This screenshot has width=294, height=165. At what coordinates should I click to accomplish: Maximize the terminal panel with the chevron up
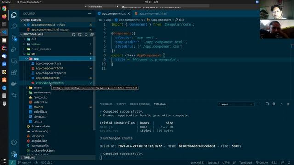(281, 104)
